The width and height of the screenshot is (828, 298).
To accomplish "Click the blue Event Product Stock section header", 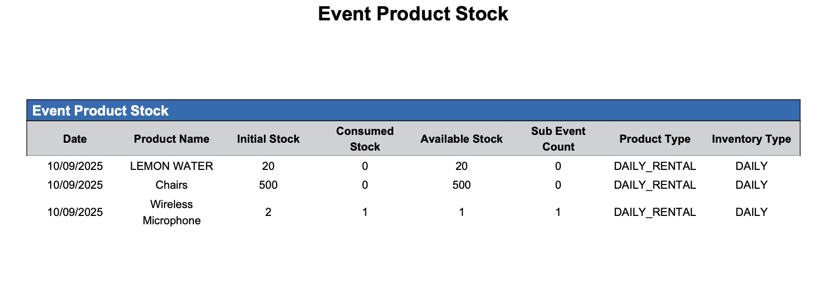I will tap(100, 111).
